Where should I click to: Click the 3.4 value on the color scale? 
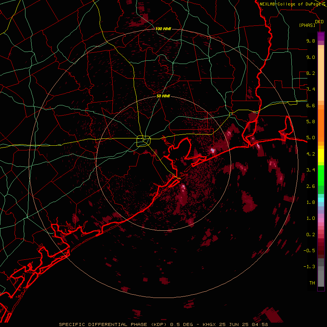pos(311,170)
